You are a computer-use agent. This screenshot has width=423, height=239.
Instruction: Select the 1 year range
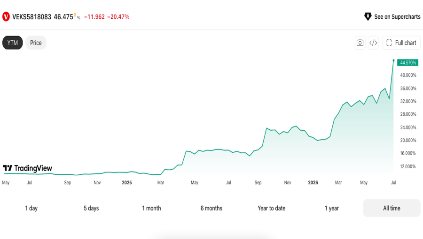[x=331, y=208]
